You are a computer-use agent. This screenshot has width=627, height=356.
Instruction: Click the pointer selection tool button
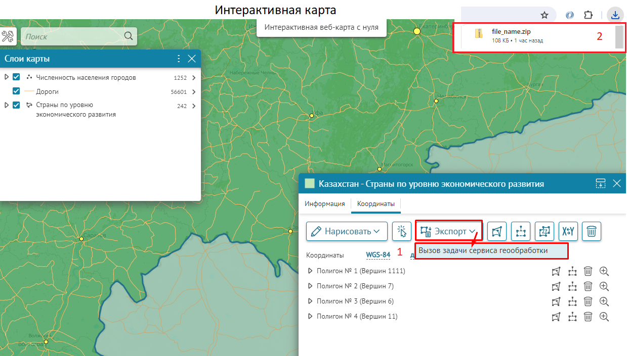[x=402, y=231]
